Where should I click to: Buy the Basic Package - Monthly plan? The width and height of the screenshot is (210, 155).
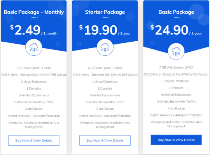tap(34, 140)
